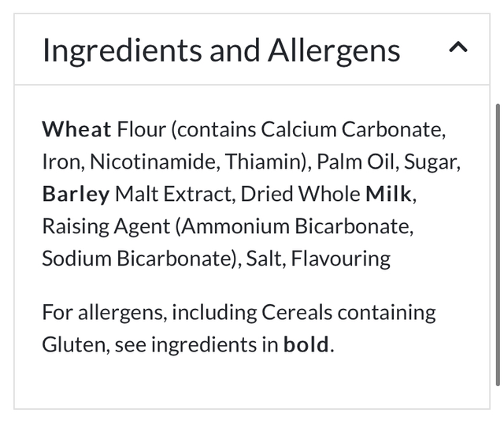
Task: Collapse the Ingredients and Allergens chevron
Action: 458,48
